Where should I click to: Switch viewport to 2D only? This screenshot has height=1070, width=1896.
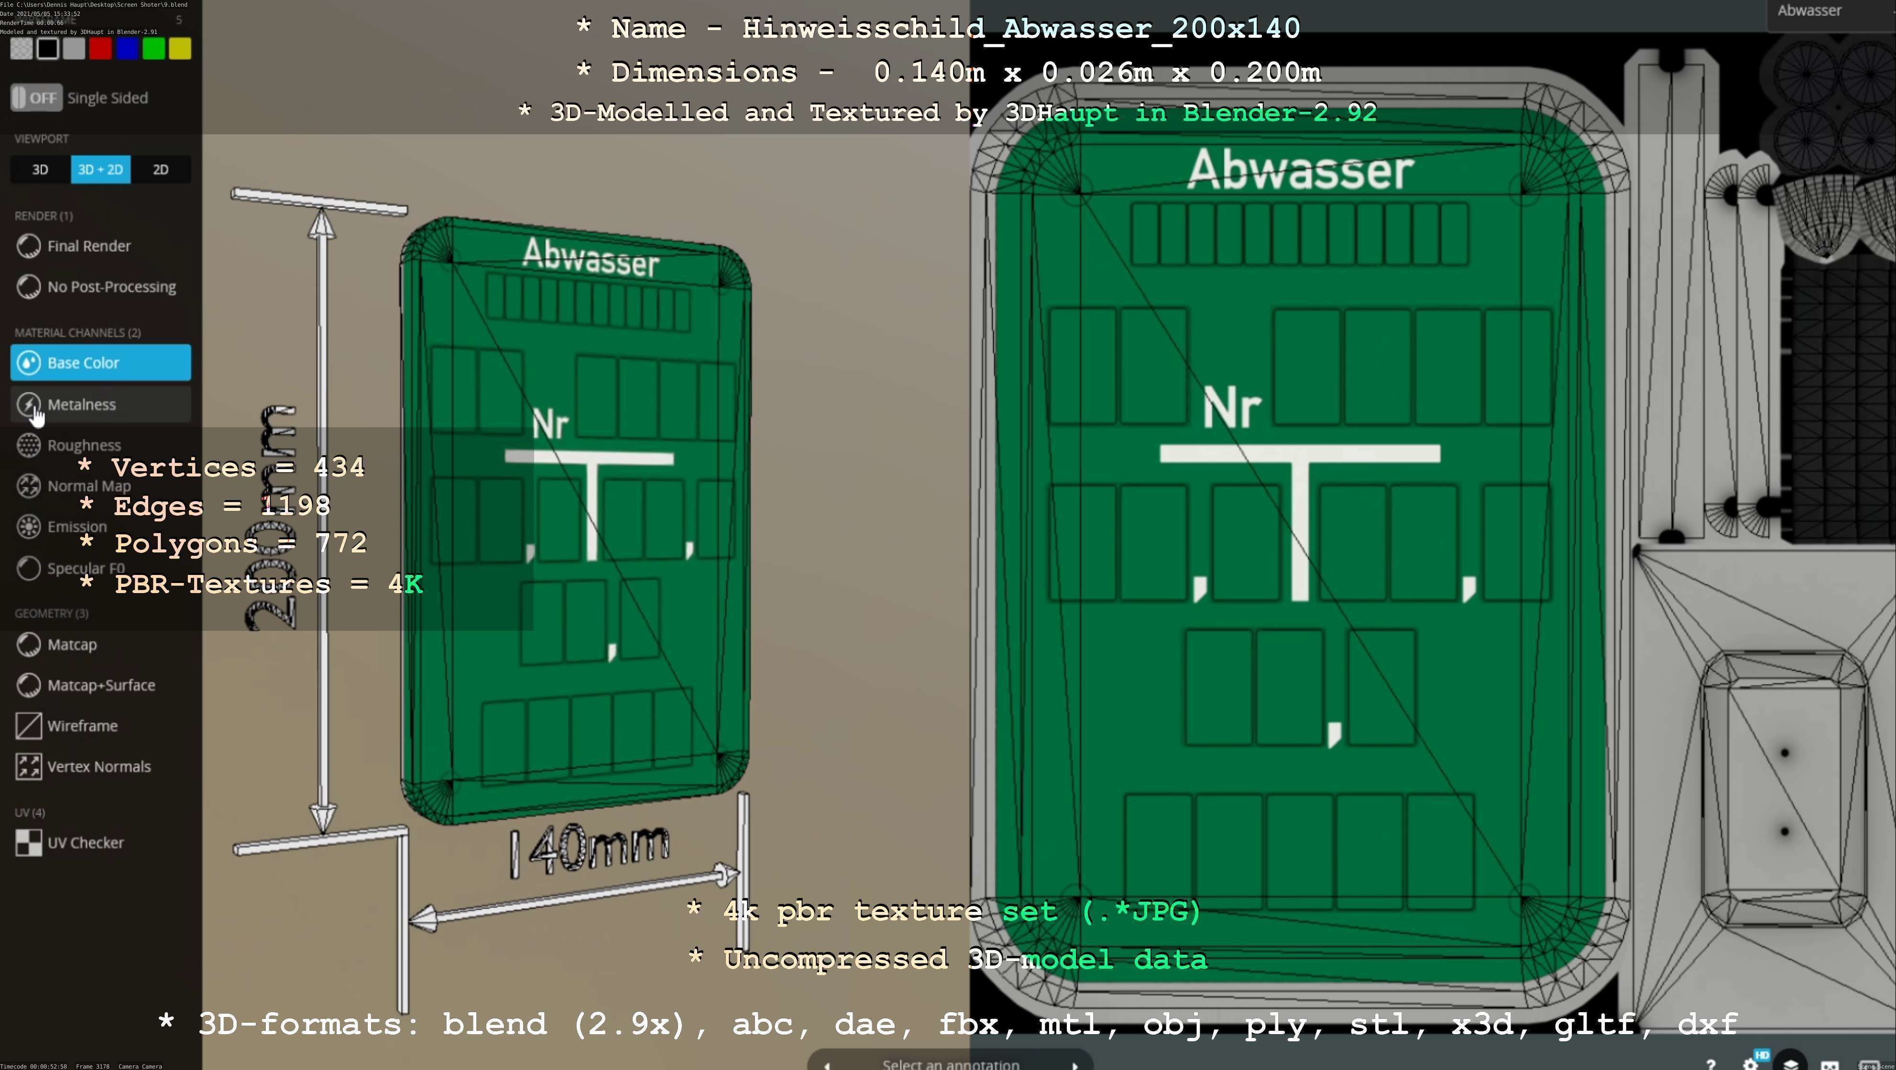[x=161, y=170]
